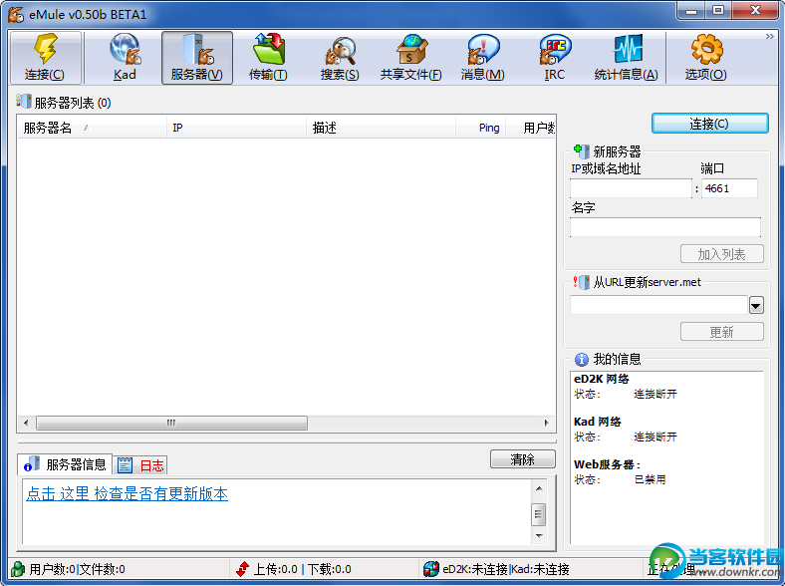Sort by description (描述) column header
Viewport: 785px width, 586px height.
[x=381, y=128]
